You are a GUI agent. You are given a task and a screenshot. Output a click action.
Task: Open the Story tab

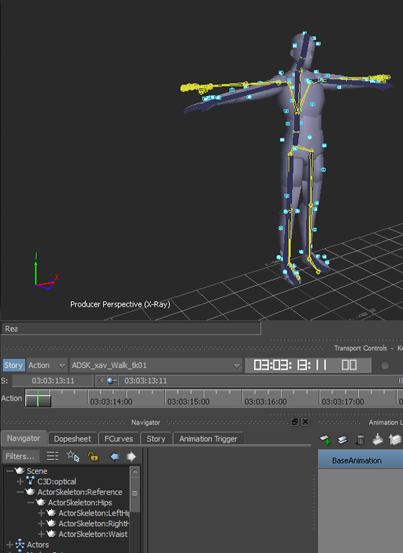click(x=156, y=439)
